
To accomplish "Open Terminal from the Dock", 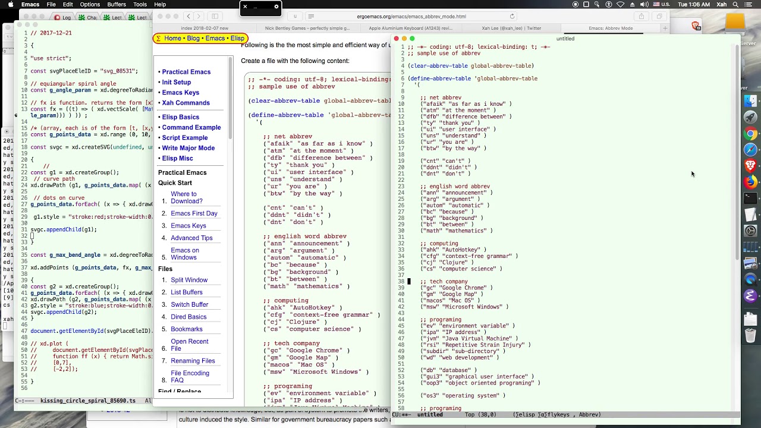I will 750,198.
